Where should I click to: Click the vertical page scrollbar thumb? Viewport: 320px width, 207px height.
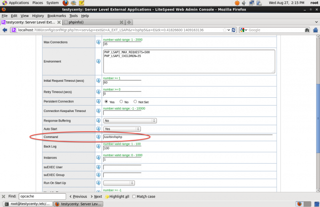click(x=318, y=118)
